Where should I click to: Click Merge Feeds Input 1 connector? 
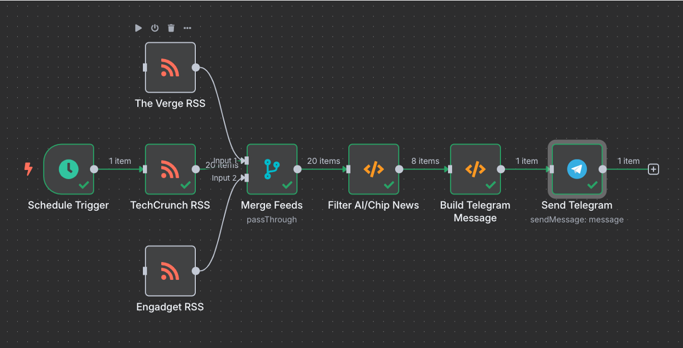click(245, 161)
